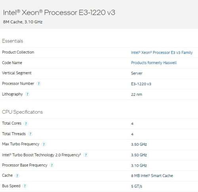Open help icon next to Processor Number
The height and width of the screenshot is (192, 198).
tap(39, 84)
